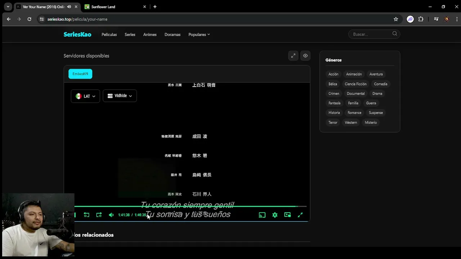This screenshot has height=259, width=461.
Task: Mute the Your Name tab audio
Action: click(69, 7)
